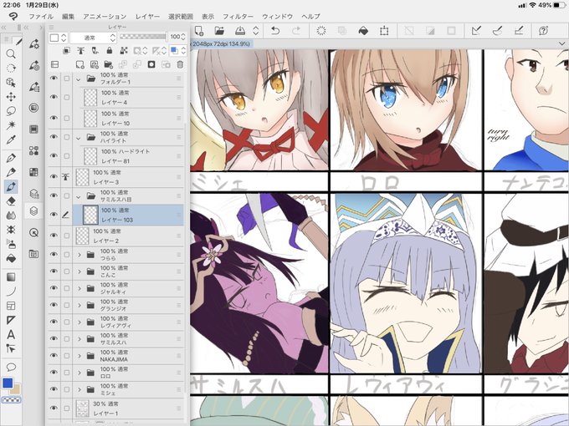This screenshot has height=426, width=569.
Task: Expand the レヴィアヴィ folder
Action: click(x=79, y=322)
